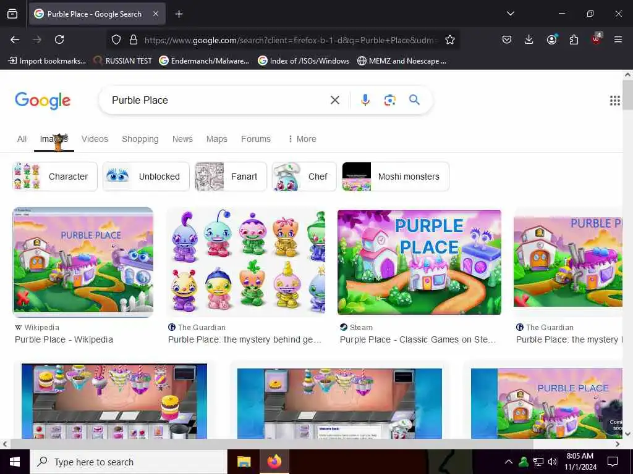Open the Wikipedia Purble Place thumbnail
Viewport: 633px width, 474px height.
pyautogui.click(x=83, y=262)
